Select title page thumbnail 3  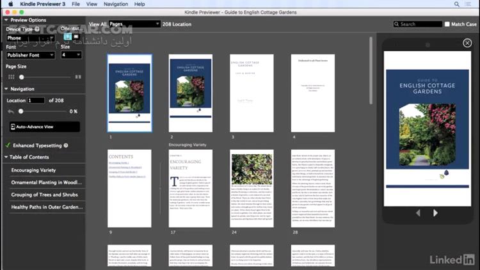click(x=252, y=93)
